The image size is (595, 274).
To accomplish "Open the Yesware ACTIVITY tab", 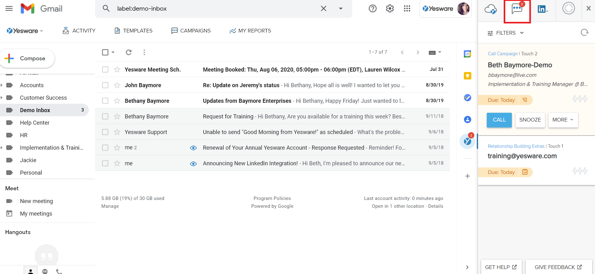I will [x=79, y=31].
